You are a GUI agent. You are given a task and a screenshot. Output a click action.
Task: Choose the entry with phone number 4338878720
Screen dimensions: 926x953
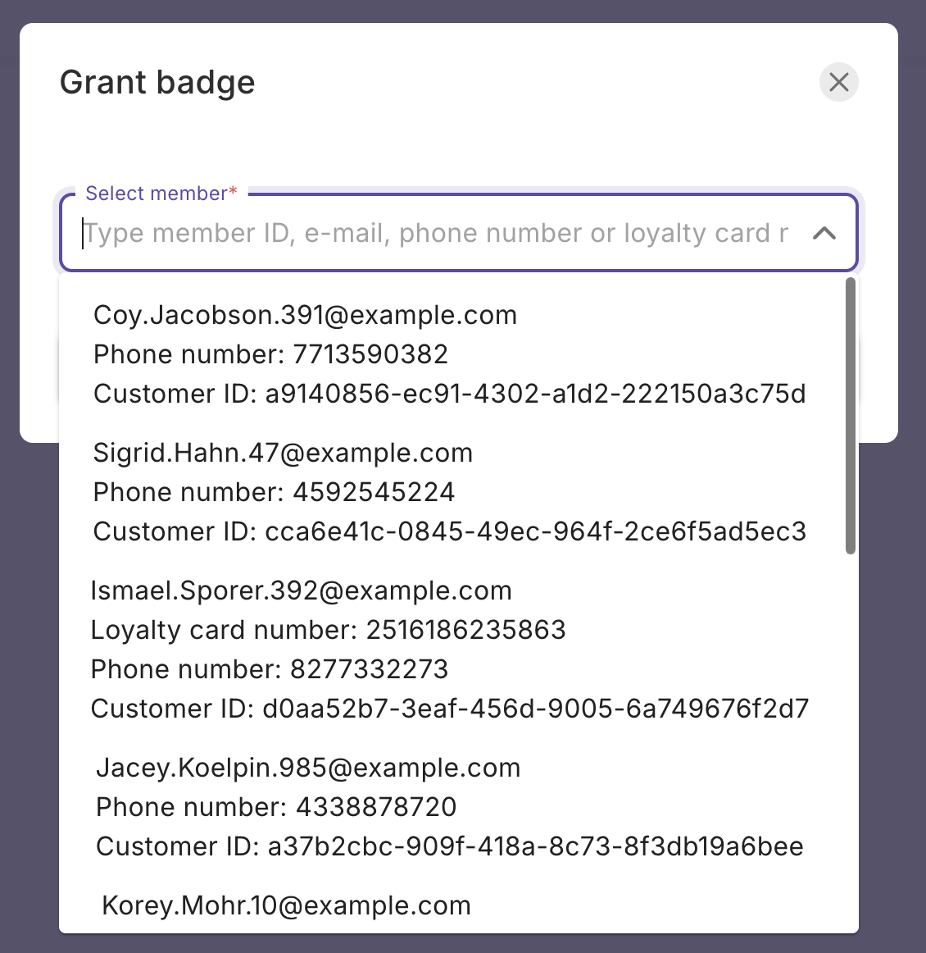275,808
